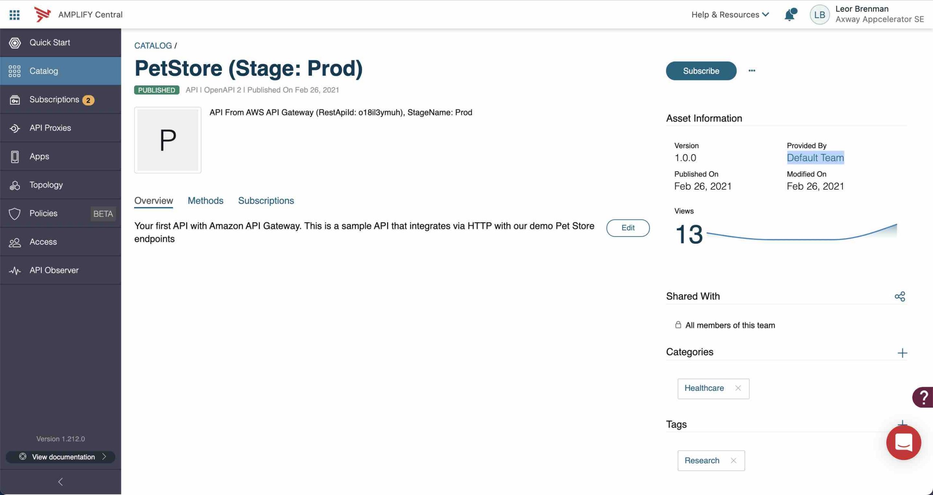The width and height of the screenshot is (933, 495).
Task: Click the Subscribe button
Action: [x=701, y=71]
